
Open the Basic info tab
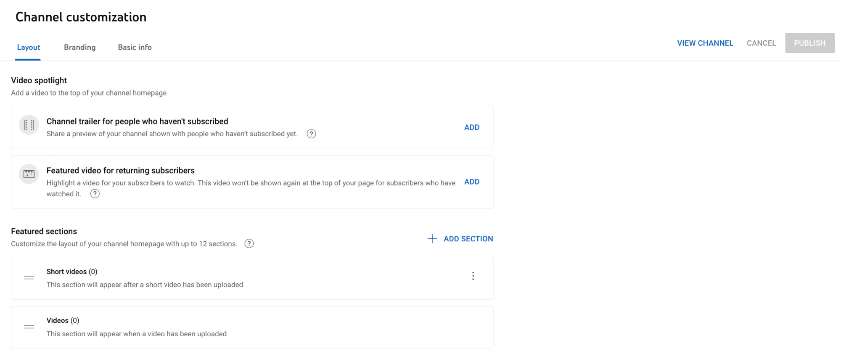click(135, 48)
